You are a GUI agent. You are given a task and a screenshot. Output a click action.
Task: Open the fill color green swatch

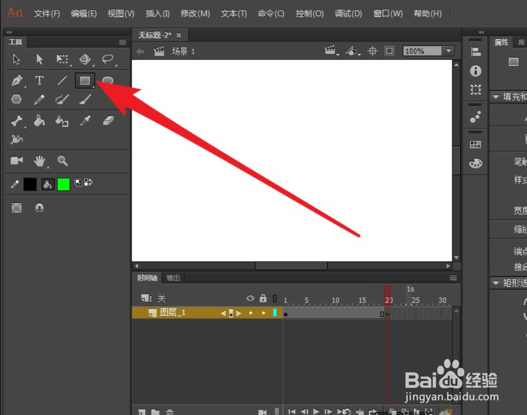64,184
